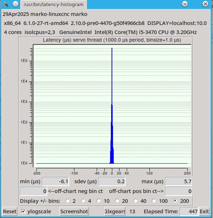Select the 40 bins radio button
This screenshot has width=213, height=218.
tap(135, 201)
